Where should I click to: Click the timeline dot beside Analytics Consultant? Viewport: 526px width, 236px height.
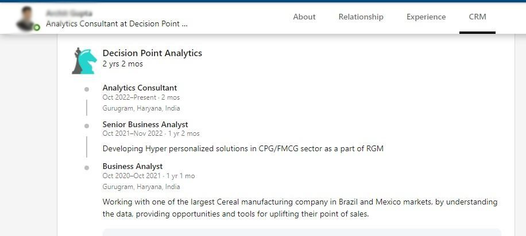point(87,89)
